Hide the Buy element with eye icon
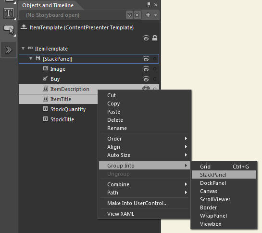The width and height of the screenshot is (262, 233). tap(146, 79)
